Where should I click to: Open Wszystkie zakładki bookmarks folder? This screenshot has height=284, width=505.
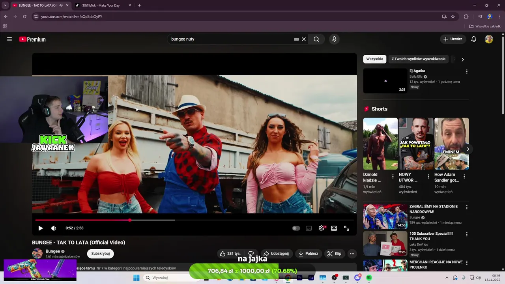485,26
